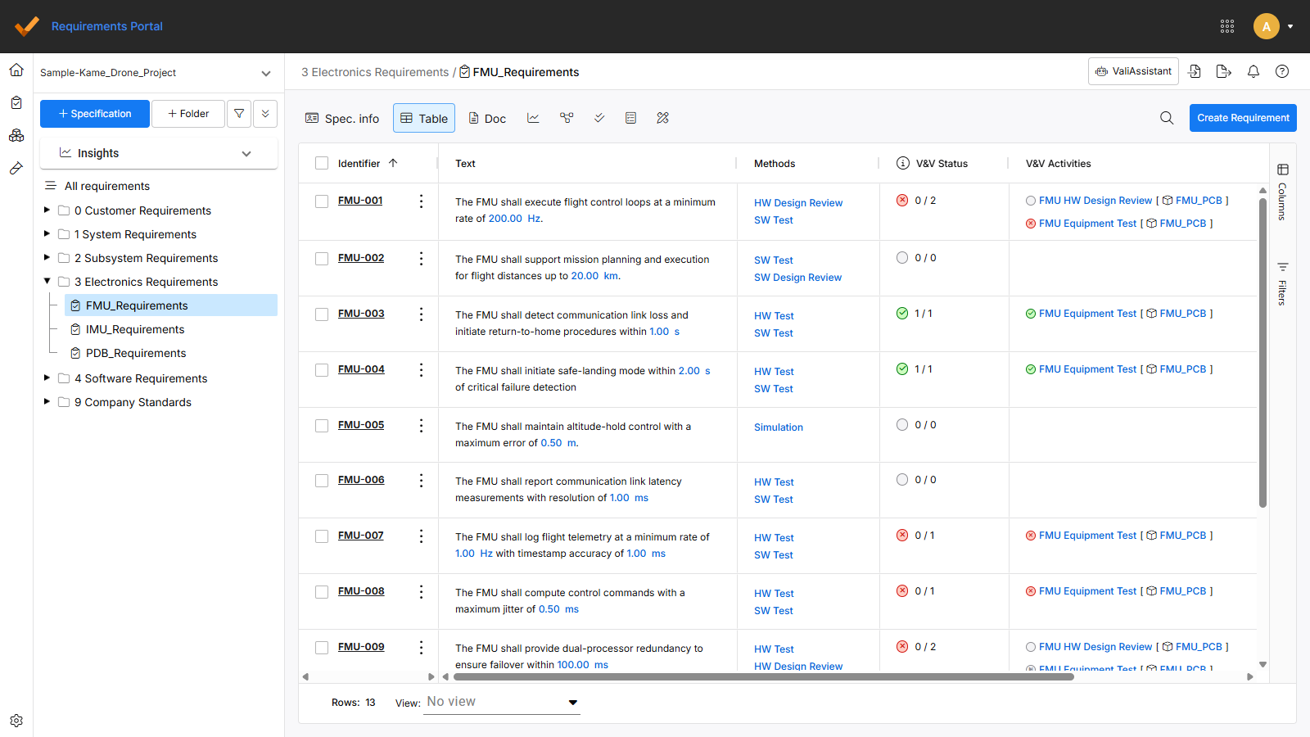Open the FMU HW Design Review activity link

coord(1095,200)
